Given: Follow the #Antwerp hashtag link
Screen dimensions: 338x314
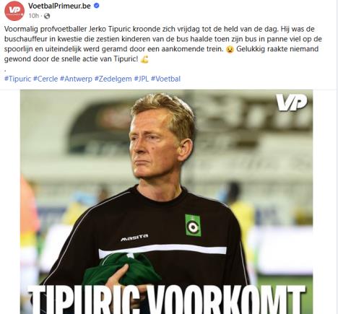Looking at the screenshot, I should pyautogui.click(x=76, y=79).
